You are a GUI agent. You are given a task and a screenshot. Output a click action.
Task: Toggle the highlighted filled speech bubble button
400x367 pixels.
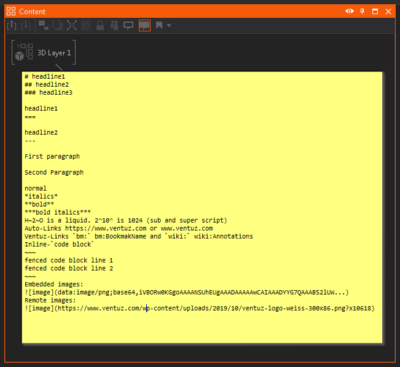[x=144, y=25]
